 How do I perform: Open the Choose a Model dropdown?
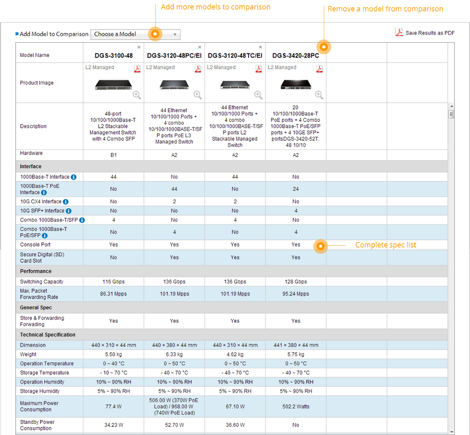(x=135, y=35)
